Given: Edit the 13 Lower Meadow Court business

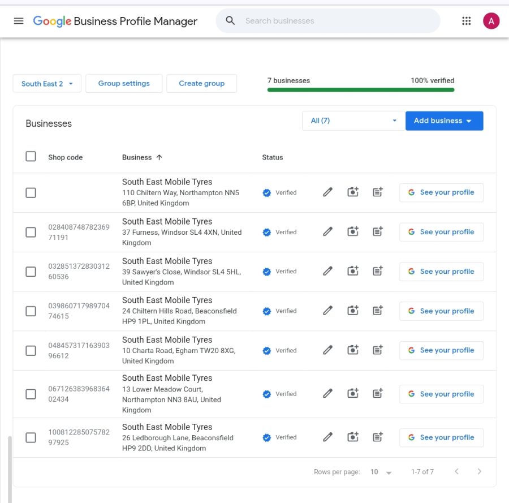Looking at the screenshot, I should [x=327, y=394].
